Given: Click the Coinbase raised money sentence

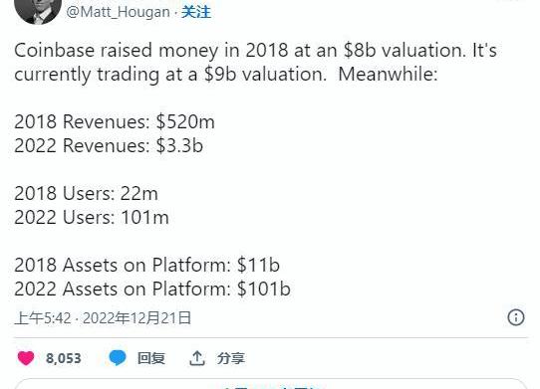Looking at the screenshot, I should coord(255,51).
